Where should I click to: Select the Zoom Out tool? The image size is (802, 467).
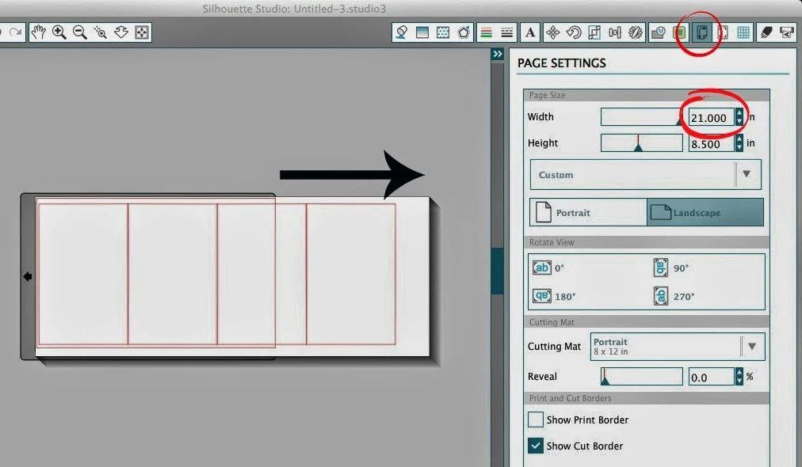79,32
